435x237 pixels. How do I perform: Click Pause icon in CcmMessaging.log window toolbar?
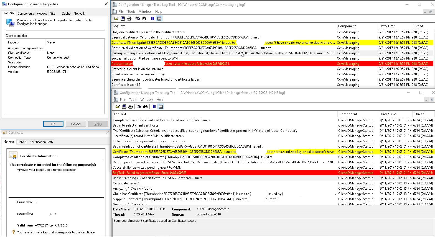click(x=153, y=19)
